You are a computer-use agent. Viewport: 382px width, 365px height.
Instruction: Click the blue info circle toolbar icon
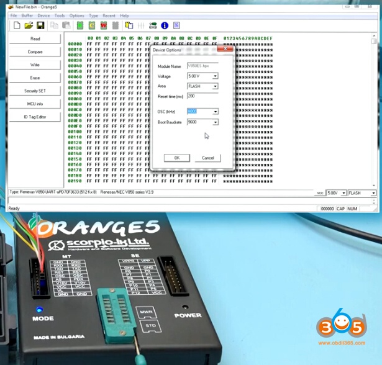pyautogui.click(x=165, y=25)
